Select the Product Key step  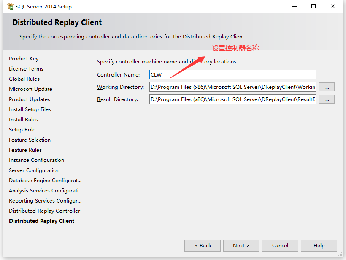[24, 59]
